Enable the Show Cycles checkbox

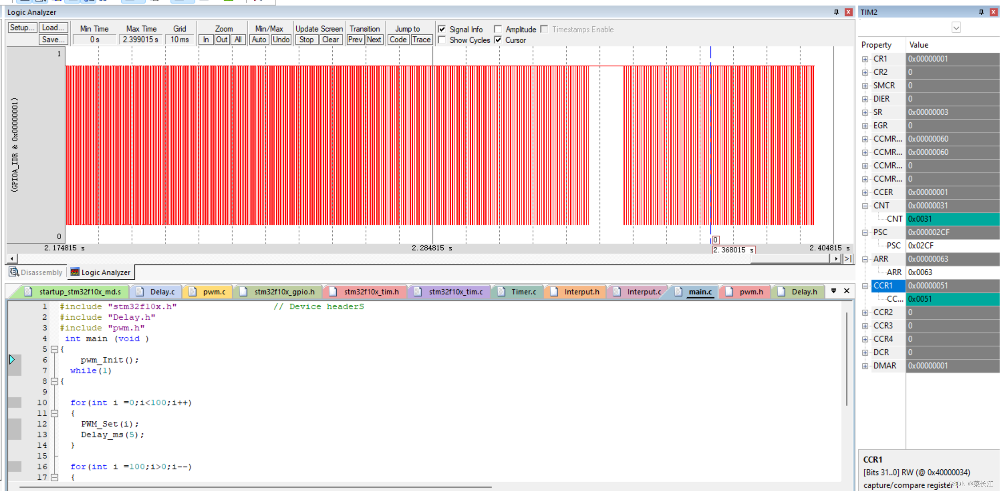coord(442,40)
